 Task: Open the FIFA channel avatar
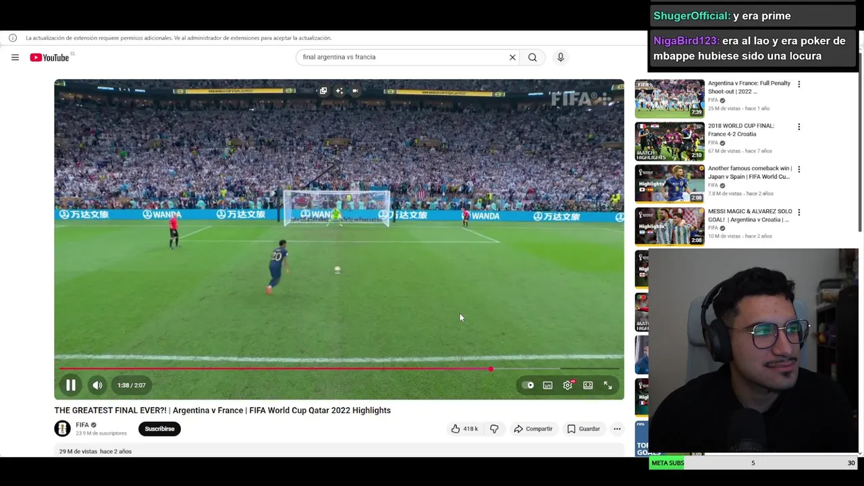point(62,429)
